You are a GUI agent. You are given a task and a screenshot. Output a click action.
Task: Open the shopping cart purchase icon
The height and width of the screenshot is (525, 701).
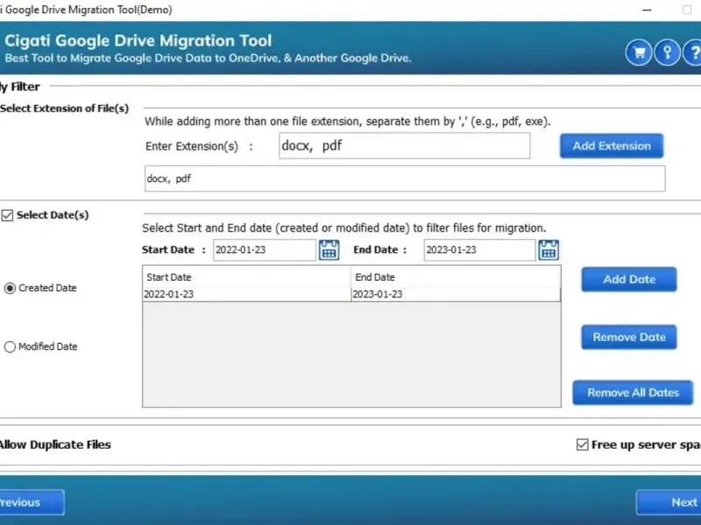(x=639, y=52)
